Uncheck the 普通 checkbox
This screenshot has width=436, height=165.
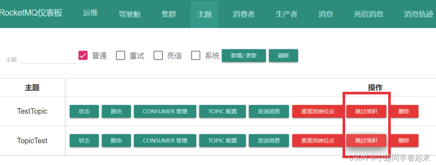(x=83, y=55)
